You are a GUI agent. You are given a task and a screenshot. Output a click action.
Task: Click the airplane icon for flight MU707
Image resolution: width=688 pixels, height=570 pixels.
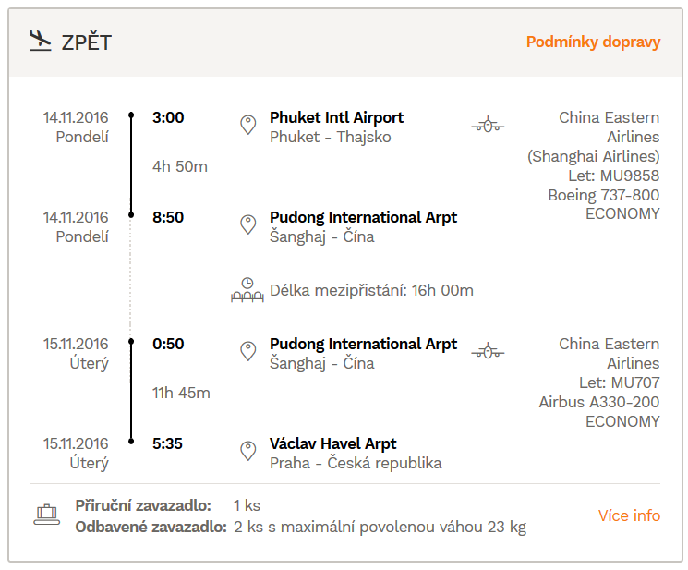(488, 351)
